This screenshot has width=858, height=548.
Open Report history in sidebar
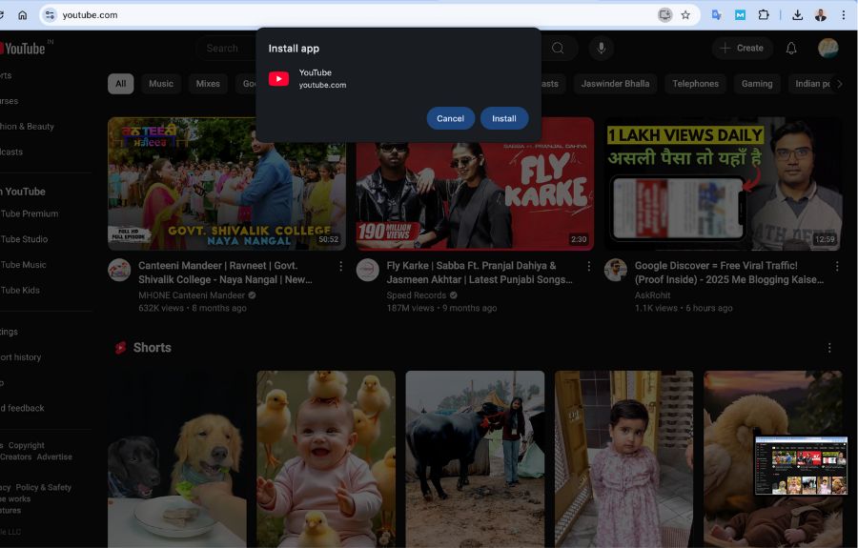[x=20, y=357]
